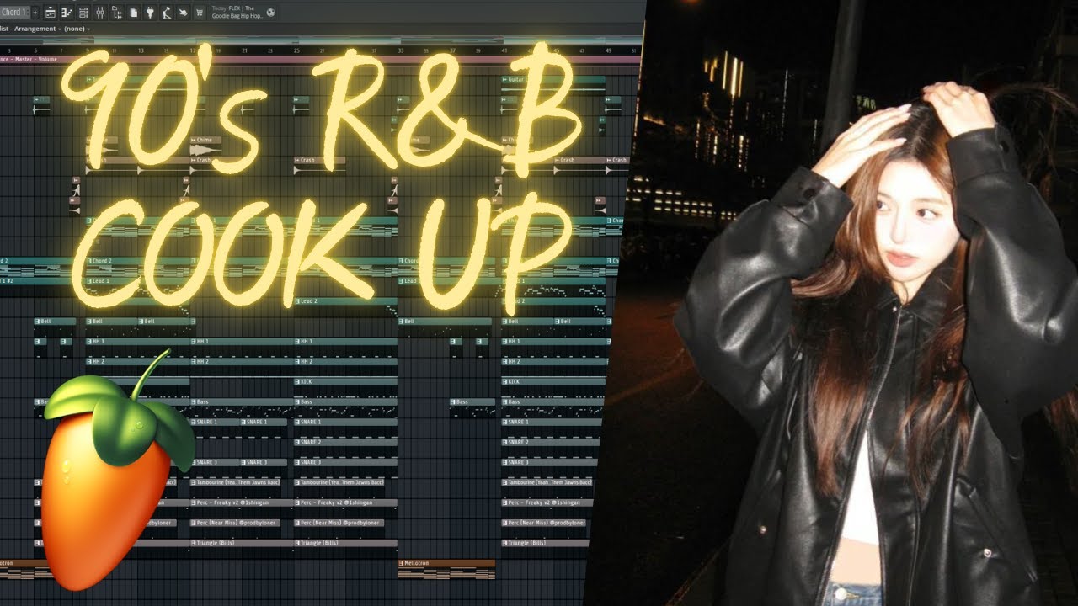Click the shopping cart content library icon
Image resolution: width=1078 pixels, height=606 pixels.
coord(200,13)
